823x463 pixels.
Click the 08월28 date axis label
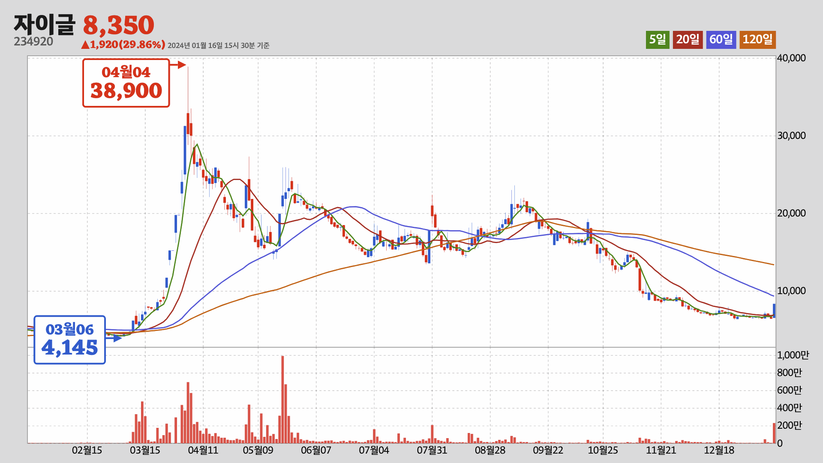tap(490, 451)
